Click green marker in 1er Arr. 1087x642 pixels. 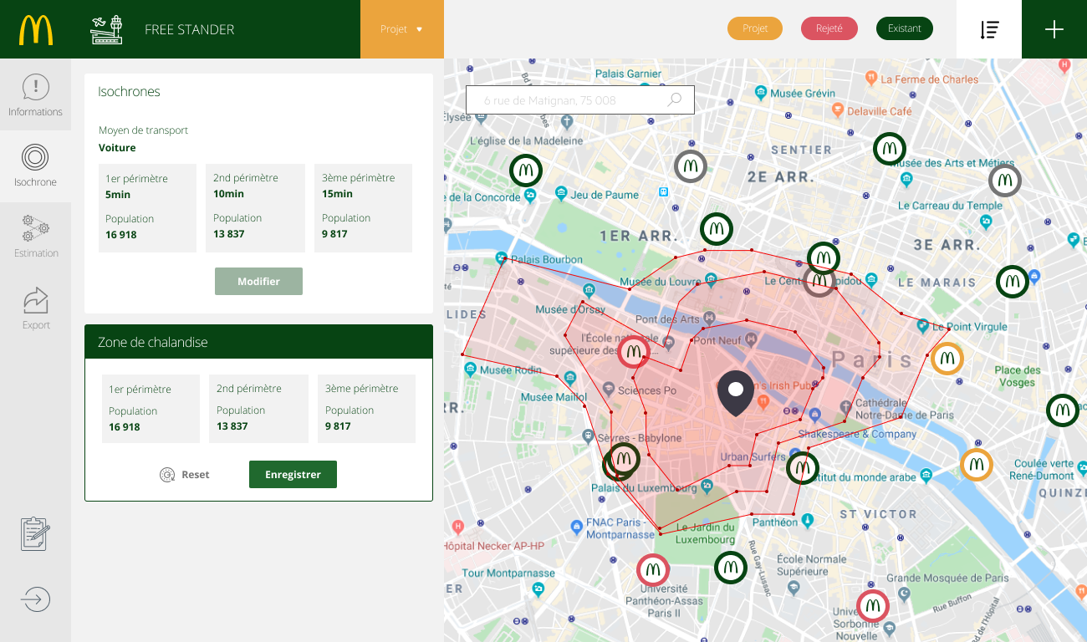click(x=717, y=229)
